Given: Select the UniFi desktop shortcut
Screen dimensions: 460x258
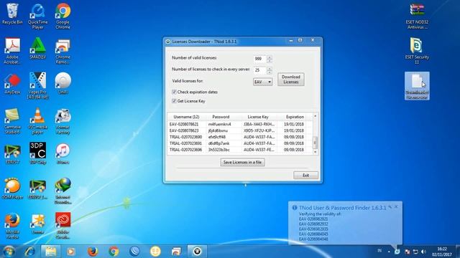Looking at the screenshot, I should [63, 83].
